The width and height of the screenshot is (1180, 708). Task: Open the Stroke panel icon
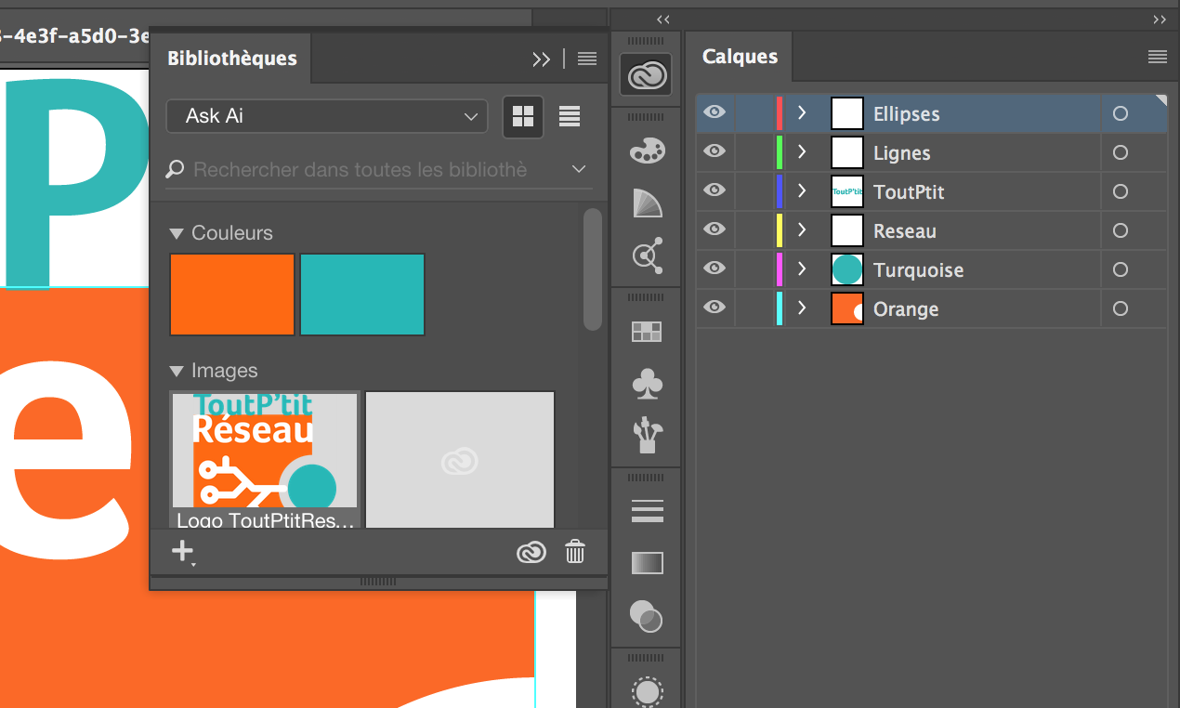point(646,510)
